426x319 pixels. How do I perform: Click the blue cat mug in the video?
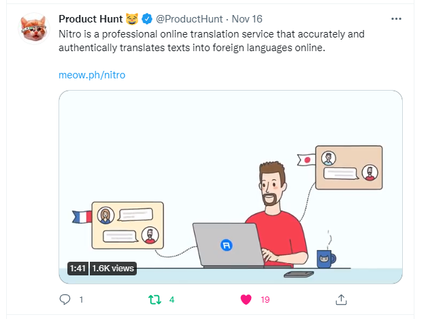click(x=326, y=259)
